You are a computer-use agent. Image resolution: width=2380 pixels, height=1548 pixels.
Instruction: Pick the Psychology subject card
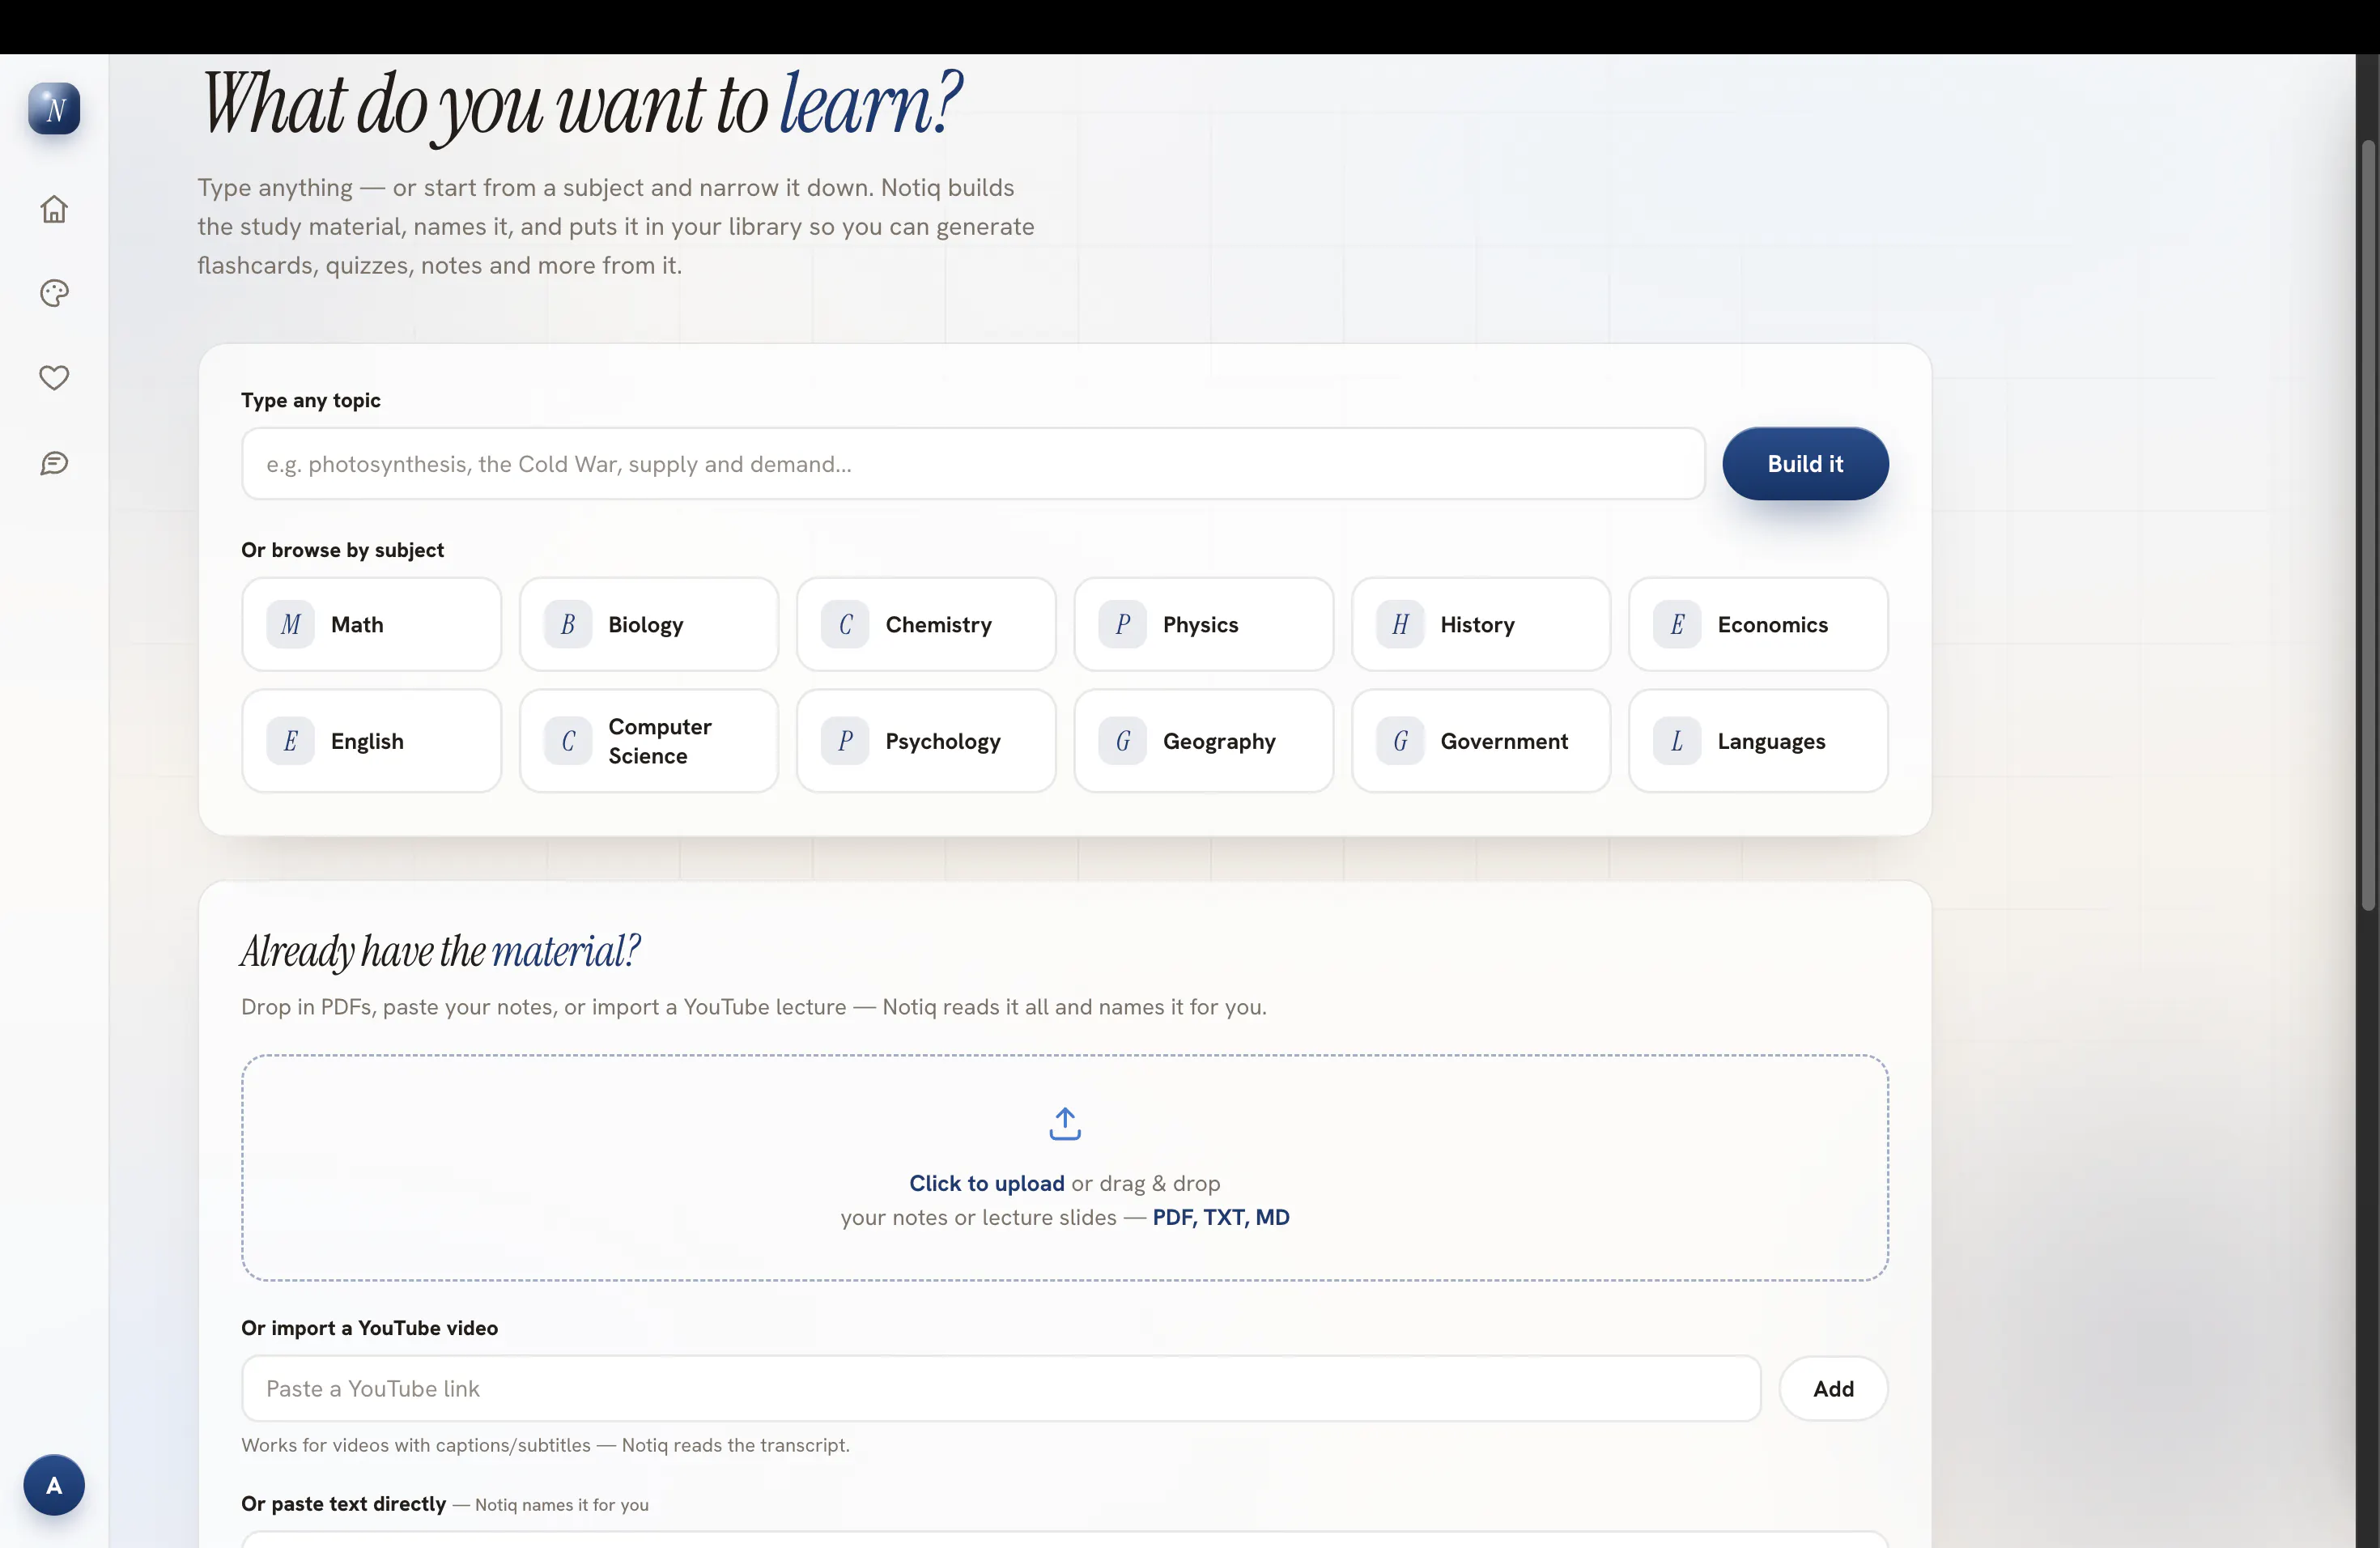pos(926,741)
